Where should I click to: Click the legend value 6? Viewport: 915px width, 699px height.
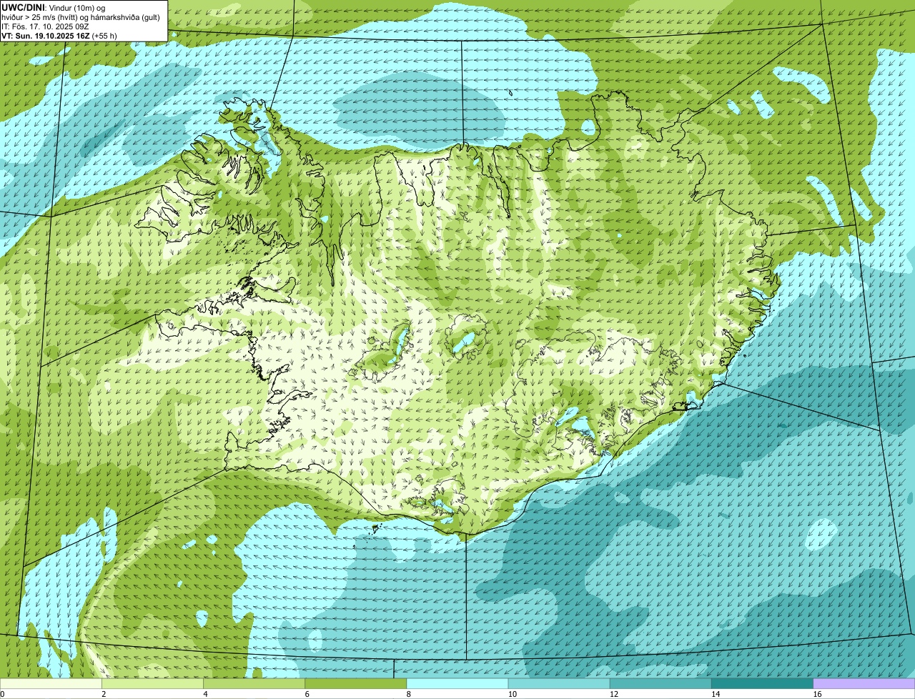click(x=307, y=694)
